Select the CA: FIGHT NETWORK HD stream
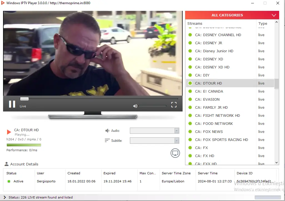 230,115
